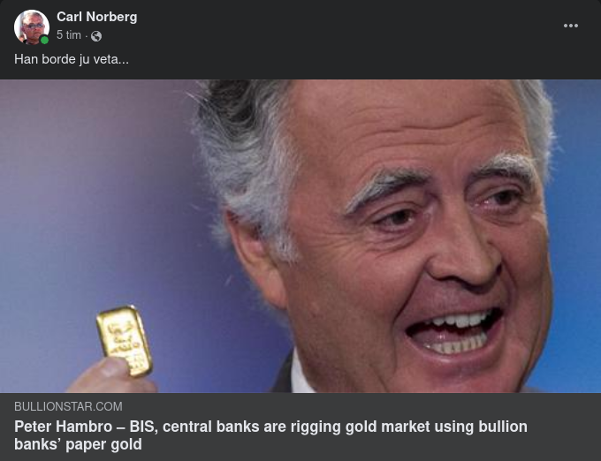Click the green online status dot
Screen dimensions: 601x461
click(x=44, y=40)
